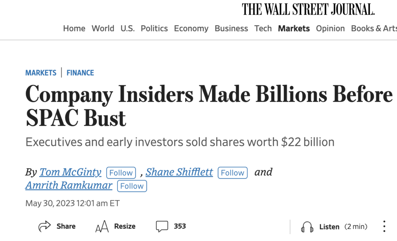The width and height of the screenshot is (397, 241).
Task: Navigate to the Tech section
Action: pos(263,29)
